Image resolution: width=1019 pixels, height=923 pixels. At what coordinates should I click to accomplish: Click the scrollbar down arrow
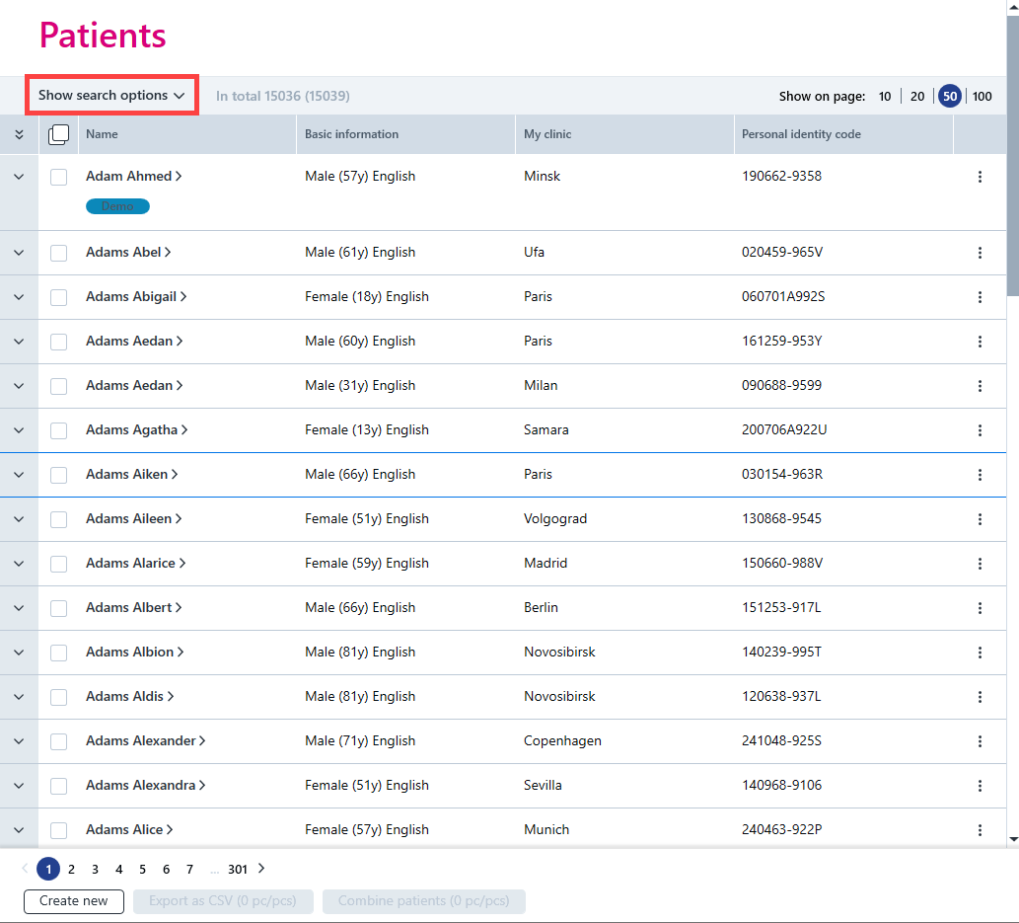(1013, 839)
